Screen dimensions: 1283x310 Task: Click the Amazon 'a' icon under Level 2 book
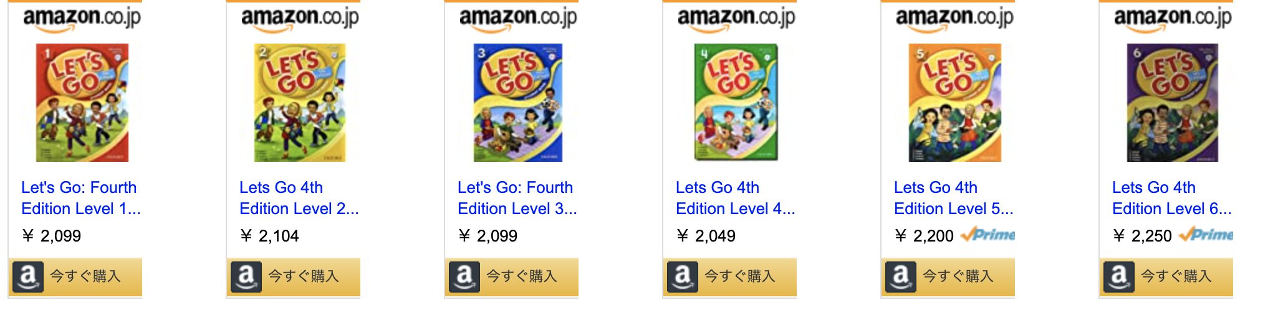click(x=246, y=276)
